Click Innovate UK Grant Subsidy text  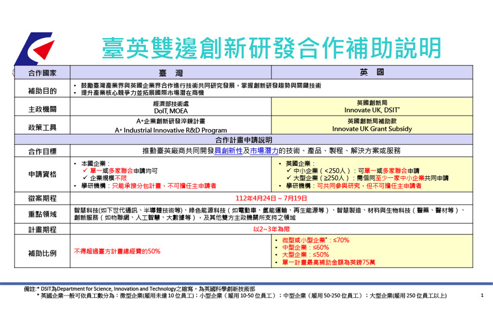click(x=372, y=129)
